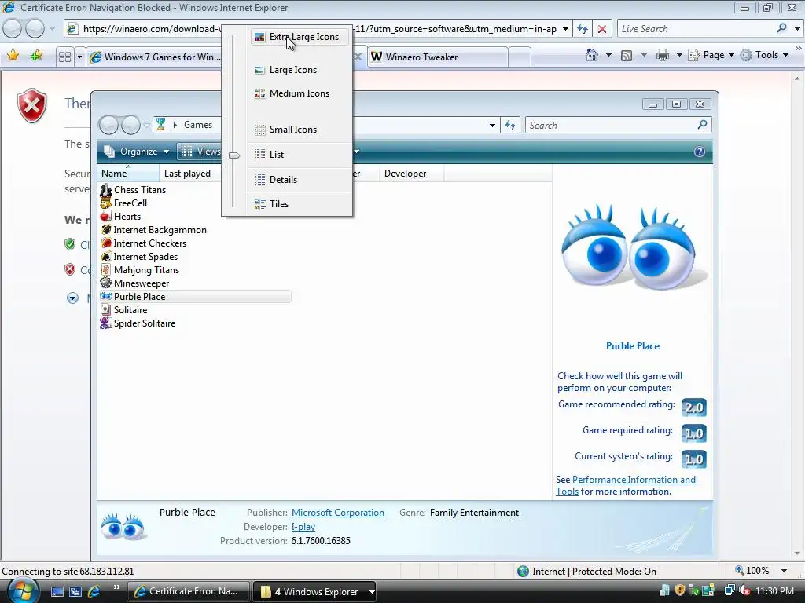Viewport: 805px width, 603px height.
Task: Click the Views toolbar button
Action: click(200, 152)
